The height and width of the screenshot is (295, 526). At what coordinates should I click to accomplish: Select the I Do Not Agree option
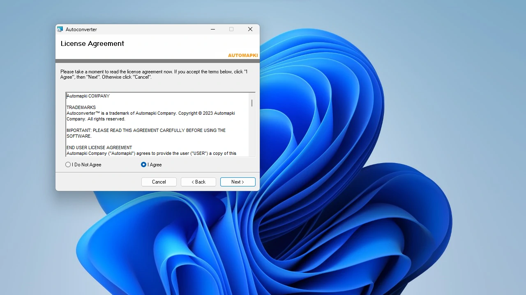(x=83, y=165)
